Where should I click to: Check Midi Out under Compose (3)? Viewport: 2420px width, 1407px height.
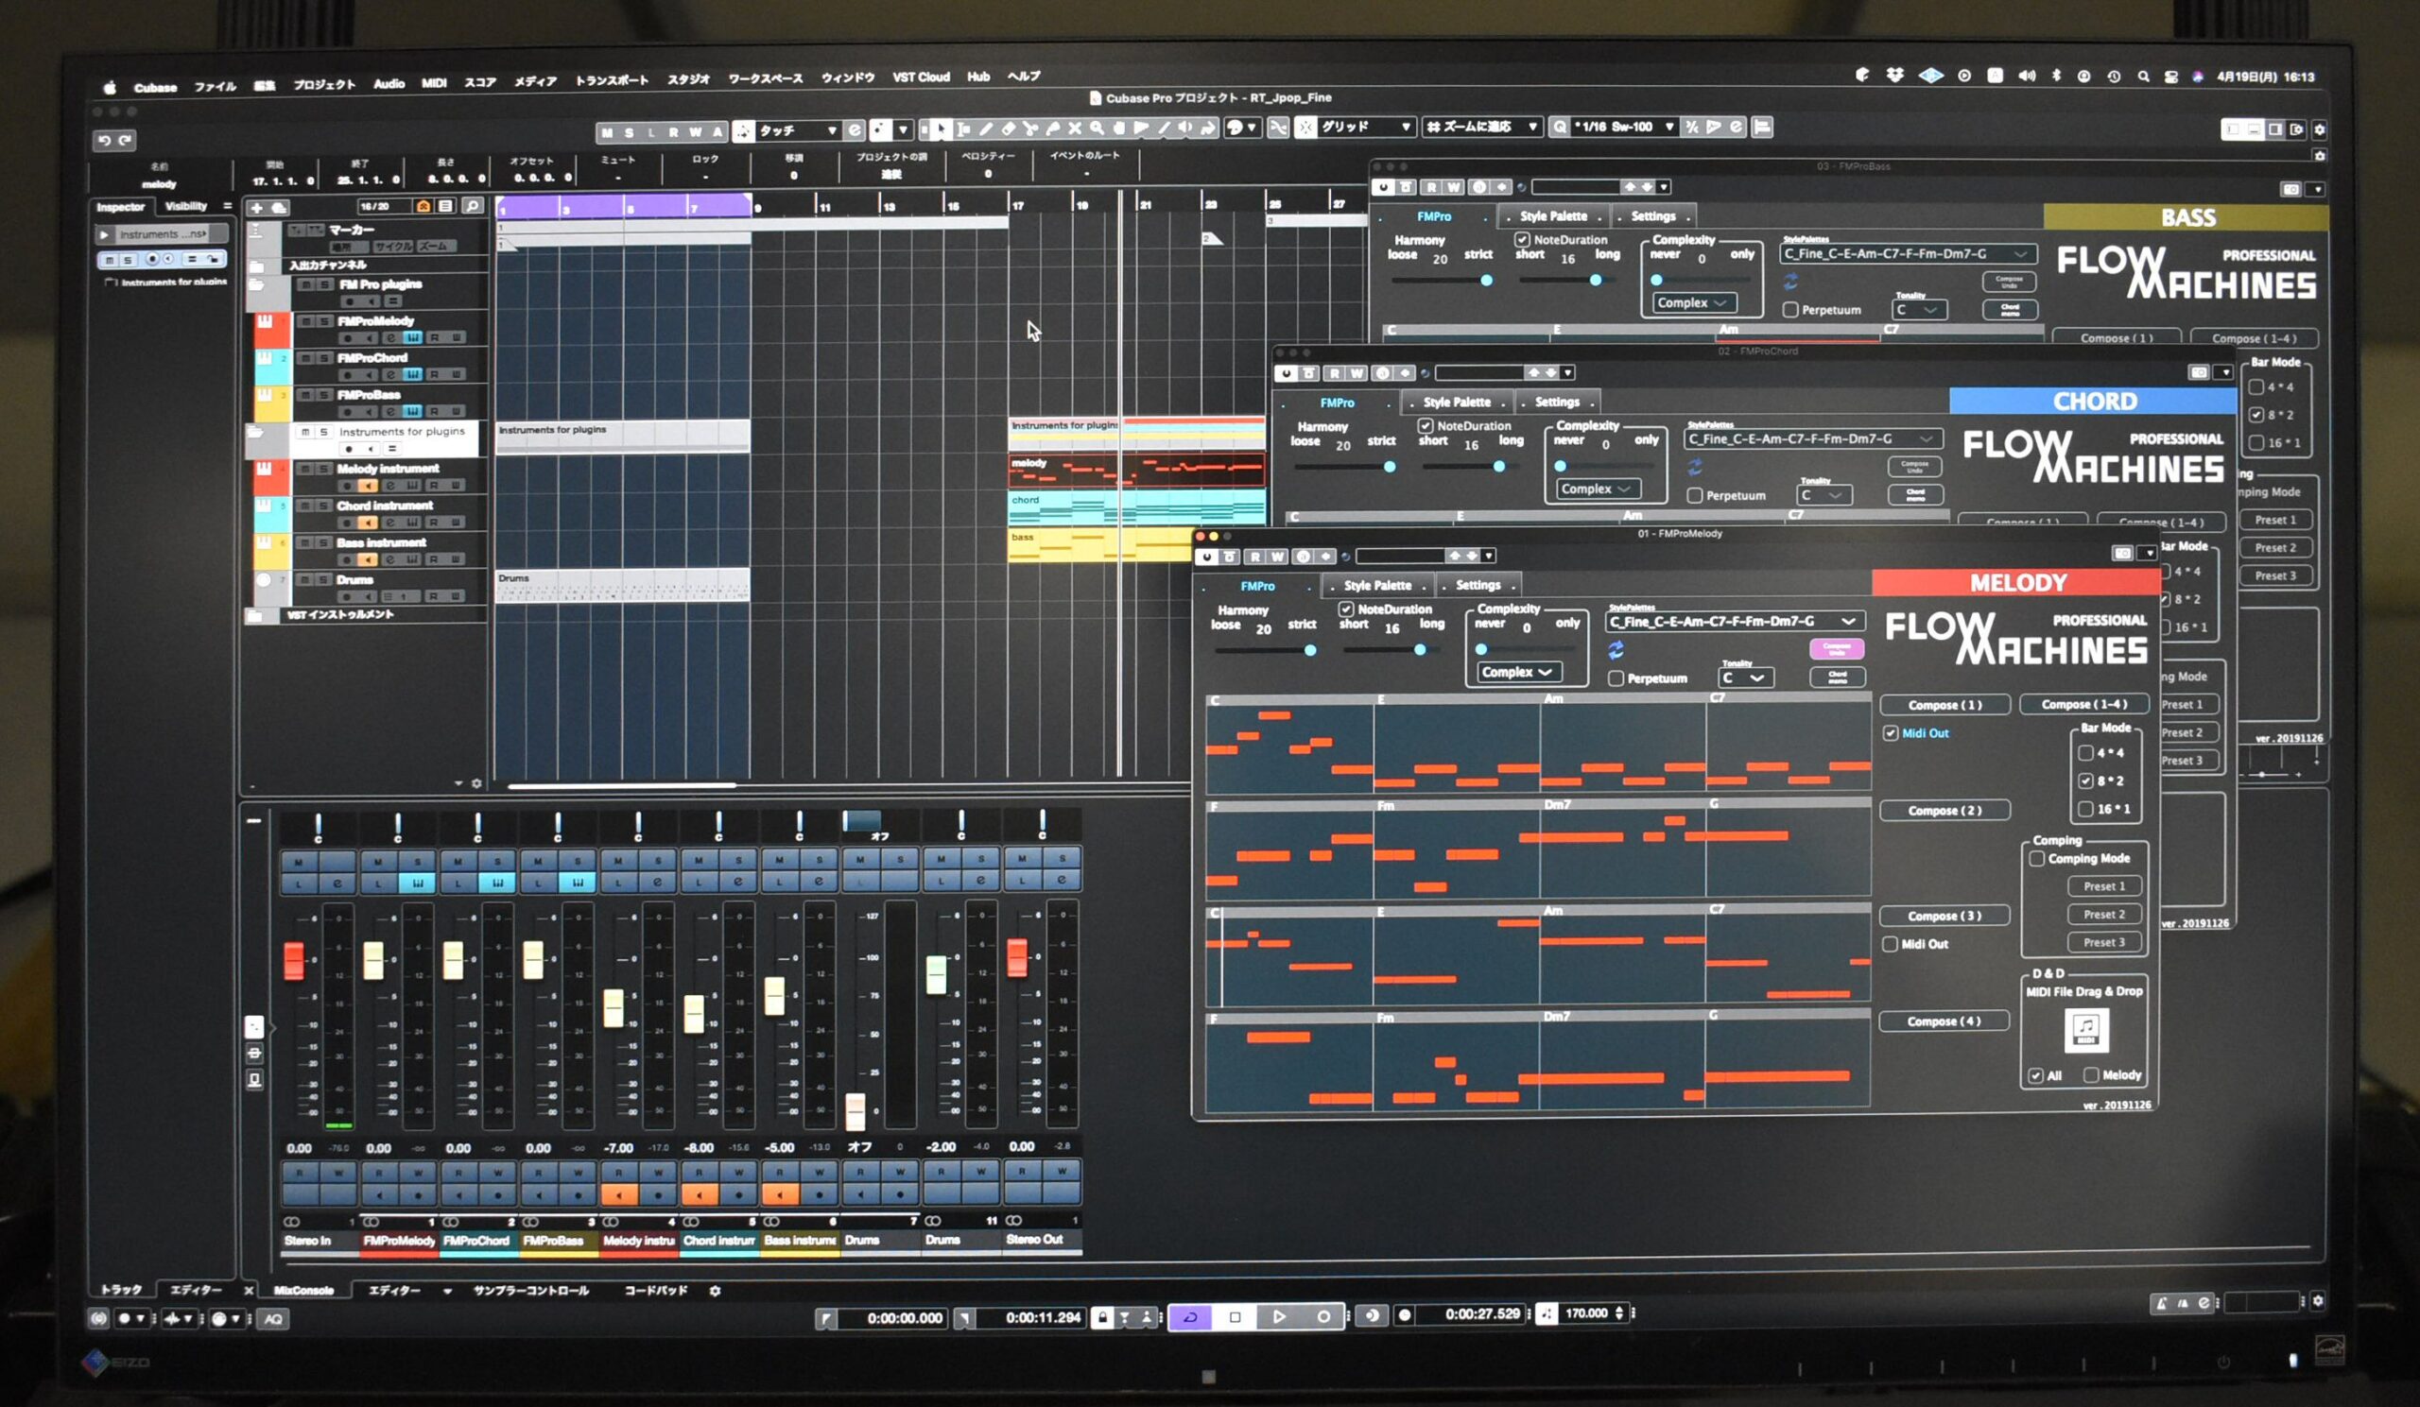pos(1890,944)
